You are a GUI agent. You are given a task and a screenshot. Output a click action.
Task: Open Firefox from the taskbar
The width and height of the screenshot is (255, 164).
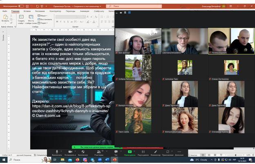[77, 160]
